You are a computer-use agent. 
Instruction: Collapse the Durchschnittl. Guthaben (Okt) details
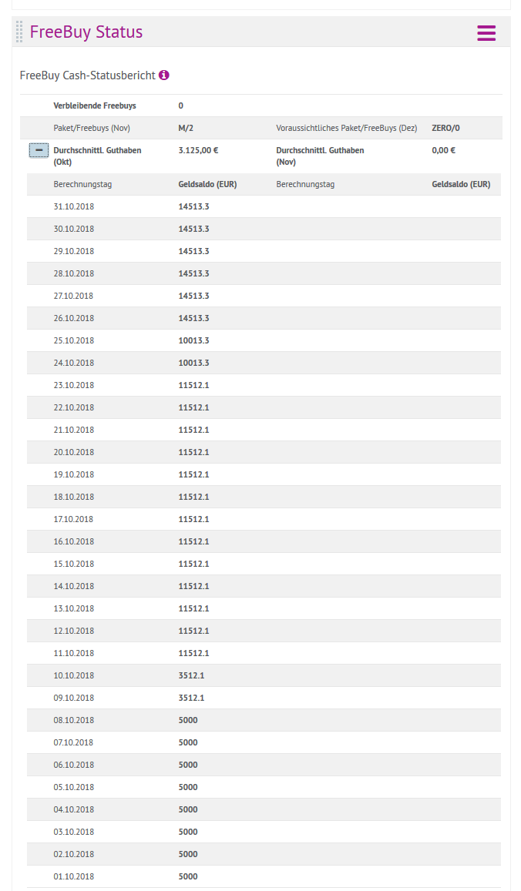point(39,150)
